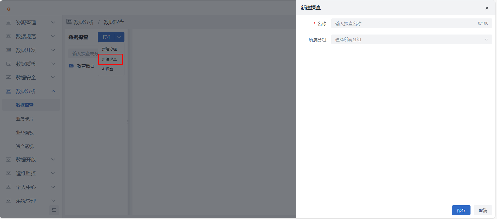Viewport: 497px width, 219px height.
Task: Click the 新建探查 drawer title
Action: pyautogui.click(x=311, y=8)
